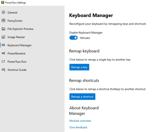155x132 pixels.
Task: Open the Module overview link
Action: (80, 121)
